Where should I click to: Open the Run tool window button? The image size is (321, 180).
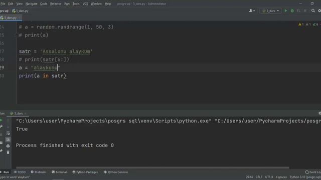[x=5, y=172]
